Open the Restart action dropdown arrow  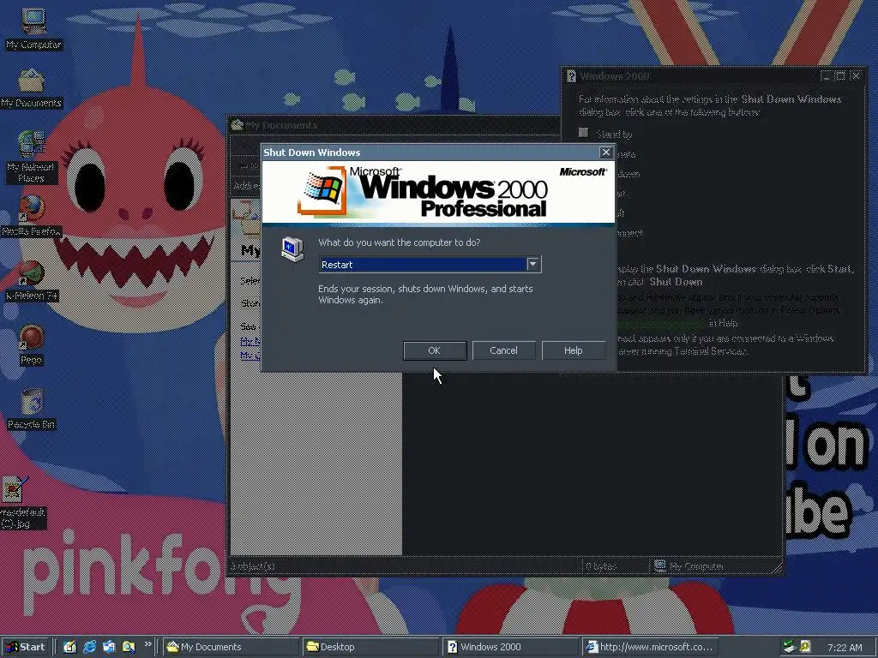click(x=533, y=264)
